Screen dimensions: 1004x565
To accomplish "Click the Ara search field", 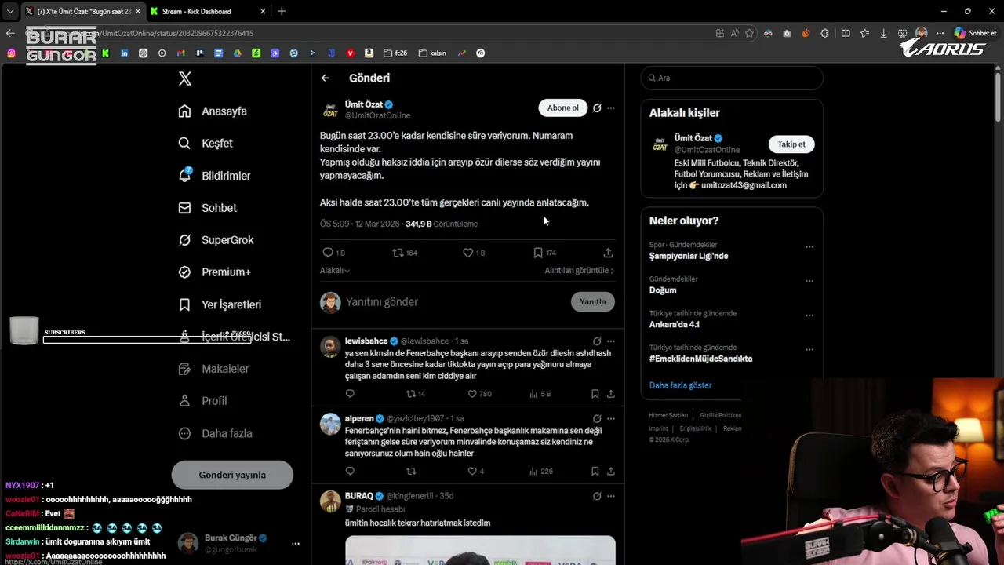I will point(732,78).
